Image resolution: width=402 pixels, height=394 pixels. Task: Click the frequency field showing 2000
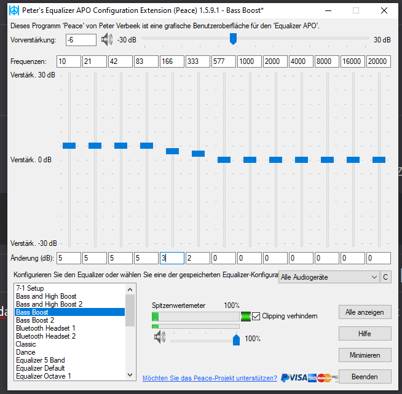point(275,61)
